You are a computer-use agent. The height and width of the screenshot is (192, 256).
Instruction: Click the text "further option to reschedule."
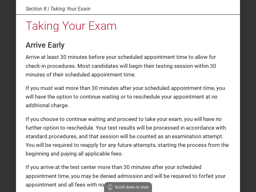pos(60,128)
